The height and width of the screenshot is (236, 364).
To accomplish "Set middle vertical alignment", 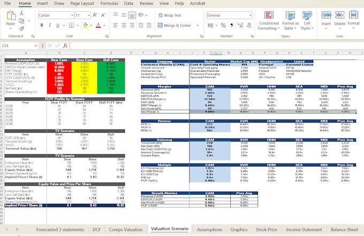I will tap(124, 15).
